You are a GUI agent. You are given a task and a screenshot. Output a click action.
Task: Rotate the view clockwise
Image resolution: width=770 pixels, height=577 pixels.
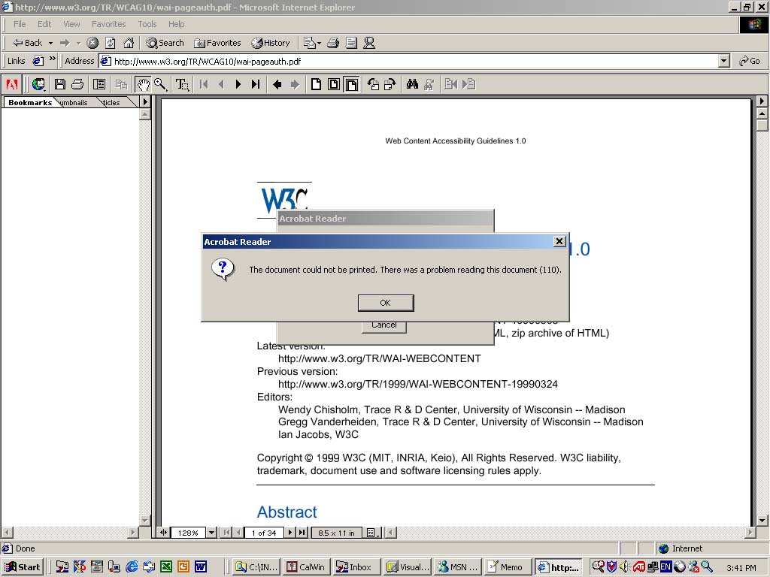pyautogui.click(x=390, y=84)
